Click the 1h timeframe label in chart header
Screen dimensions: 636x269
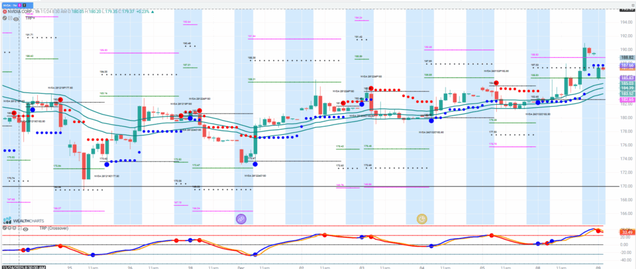click(x=37, y=12)
